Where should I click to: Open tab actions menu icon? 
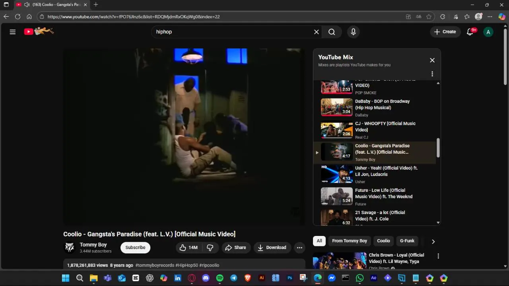(6, 5)
